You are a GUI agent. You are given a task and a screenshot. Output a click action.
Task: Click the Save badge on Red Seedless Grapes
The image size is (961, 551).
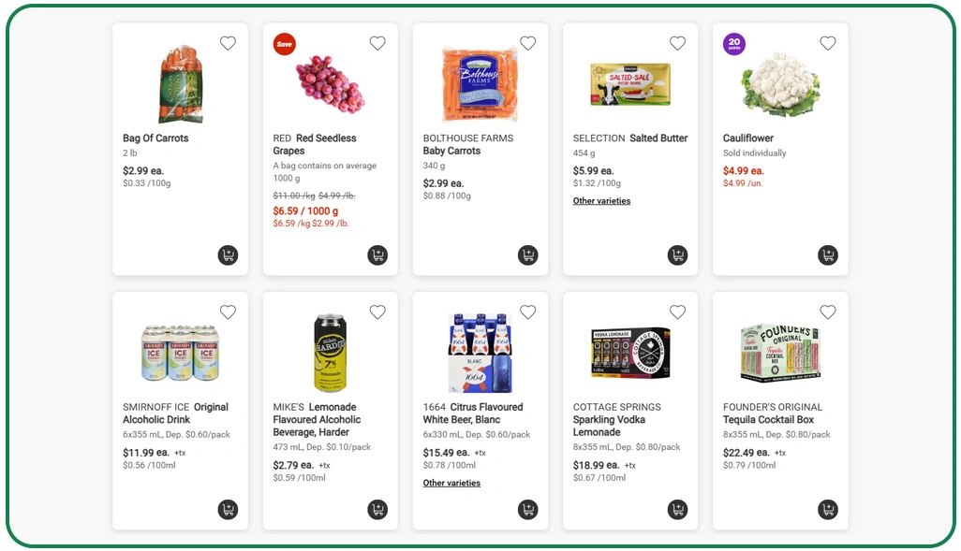(284, 44)
